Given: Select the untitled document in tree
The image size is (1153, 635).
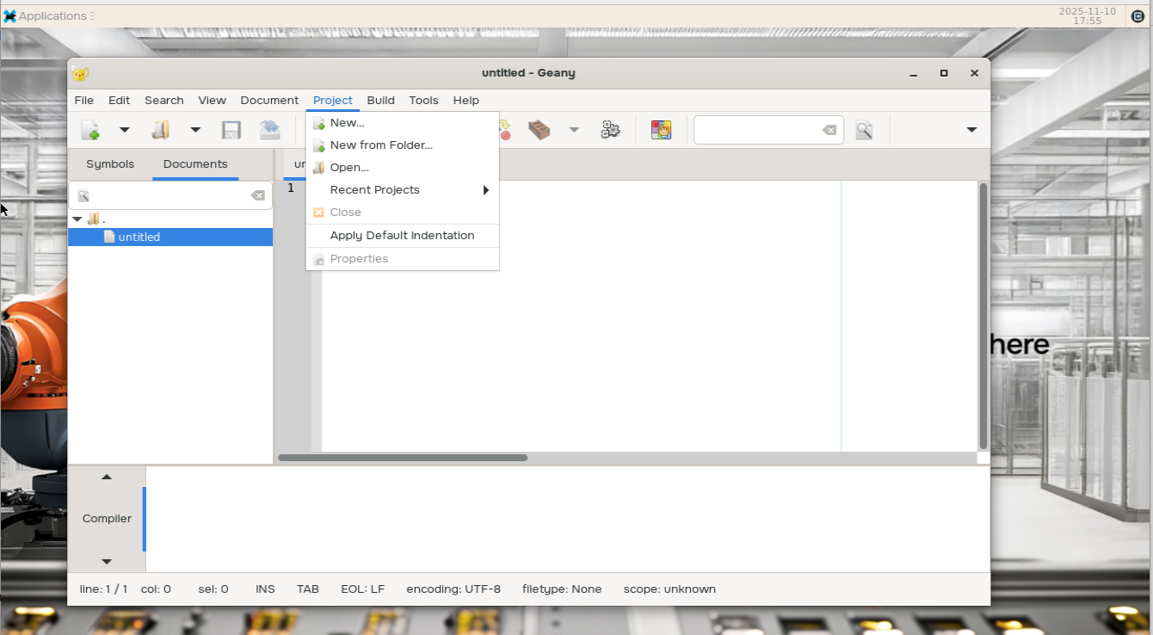Looking at the screenshot, I should (x=139, y=237).
